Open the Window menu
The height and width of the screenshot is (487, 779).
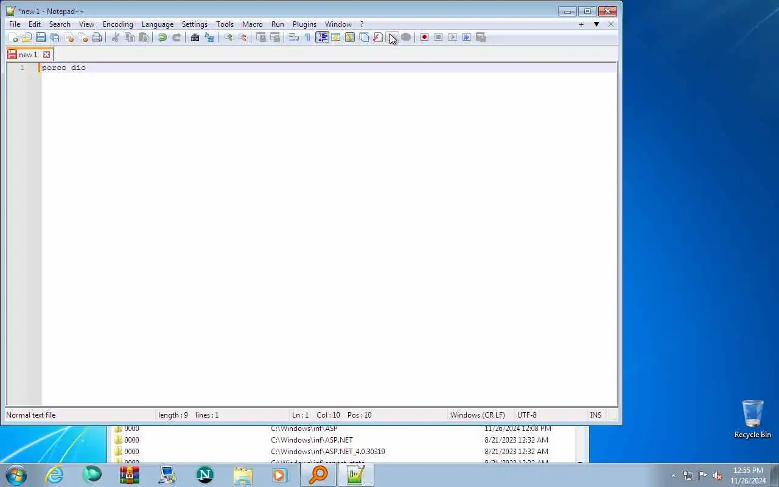click(338, 24)
